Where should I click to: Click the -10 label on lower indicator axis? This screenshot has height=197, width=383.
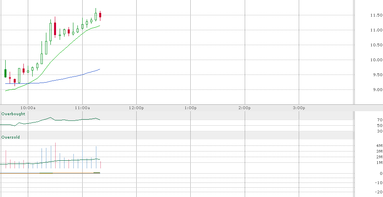coord(379,183)
